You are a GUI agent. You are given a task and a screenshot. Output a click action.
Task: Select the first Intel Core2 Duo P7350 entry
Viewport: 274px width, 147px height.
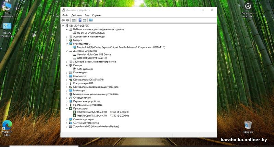tap(103, 112)
